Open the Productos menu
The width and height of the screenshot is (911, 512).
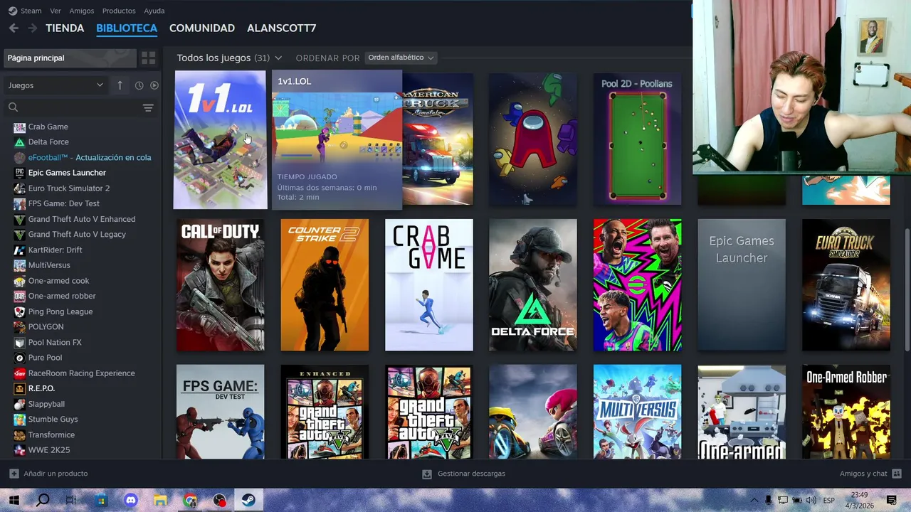[x=119, y=11]
